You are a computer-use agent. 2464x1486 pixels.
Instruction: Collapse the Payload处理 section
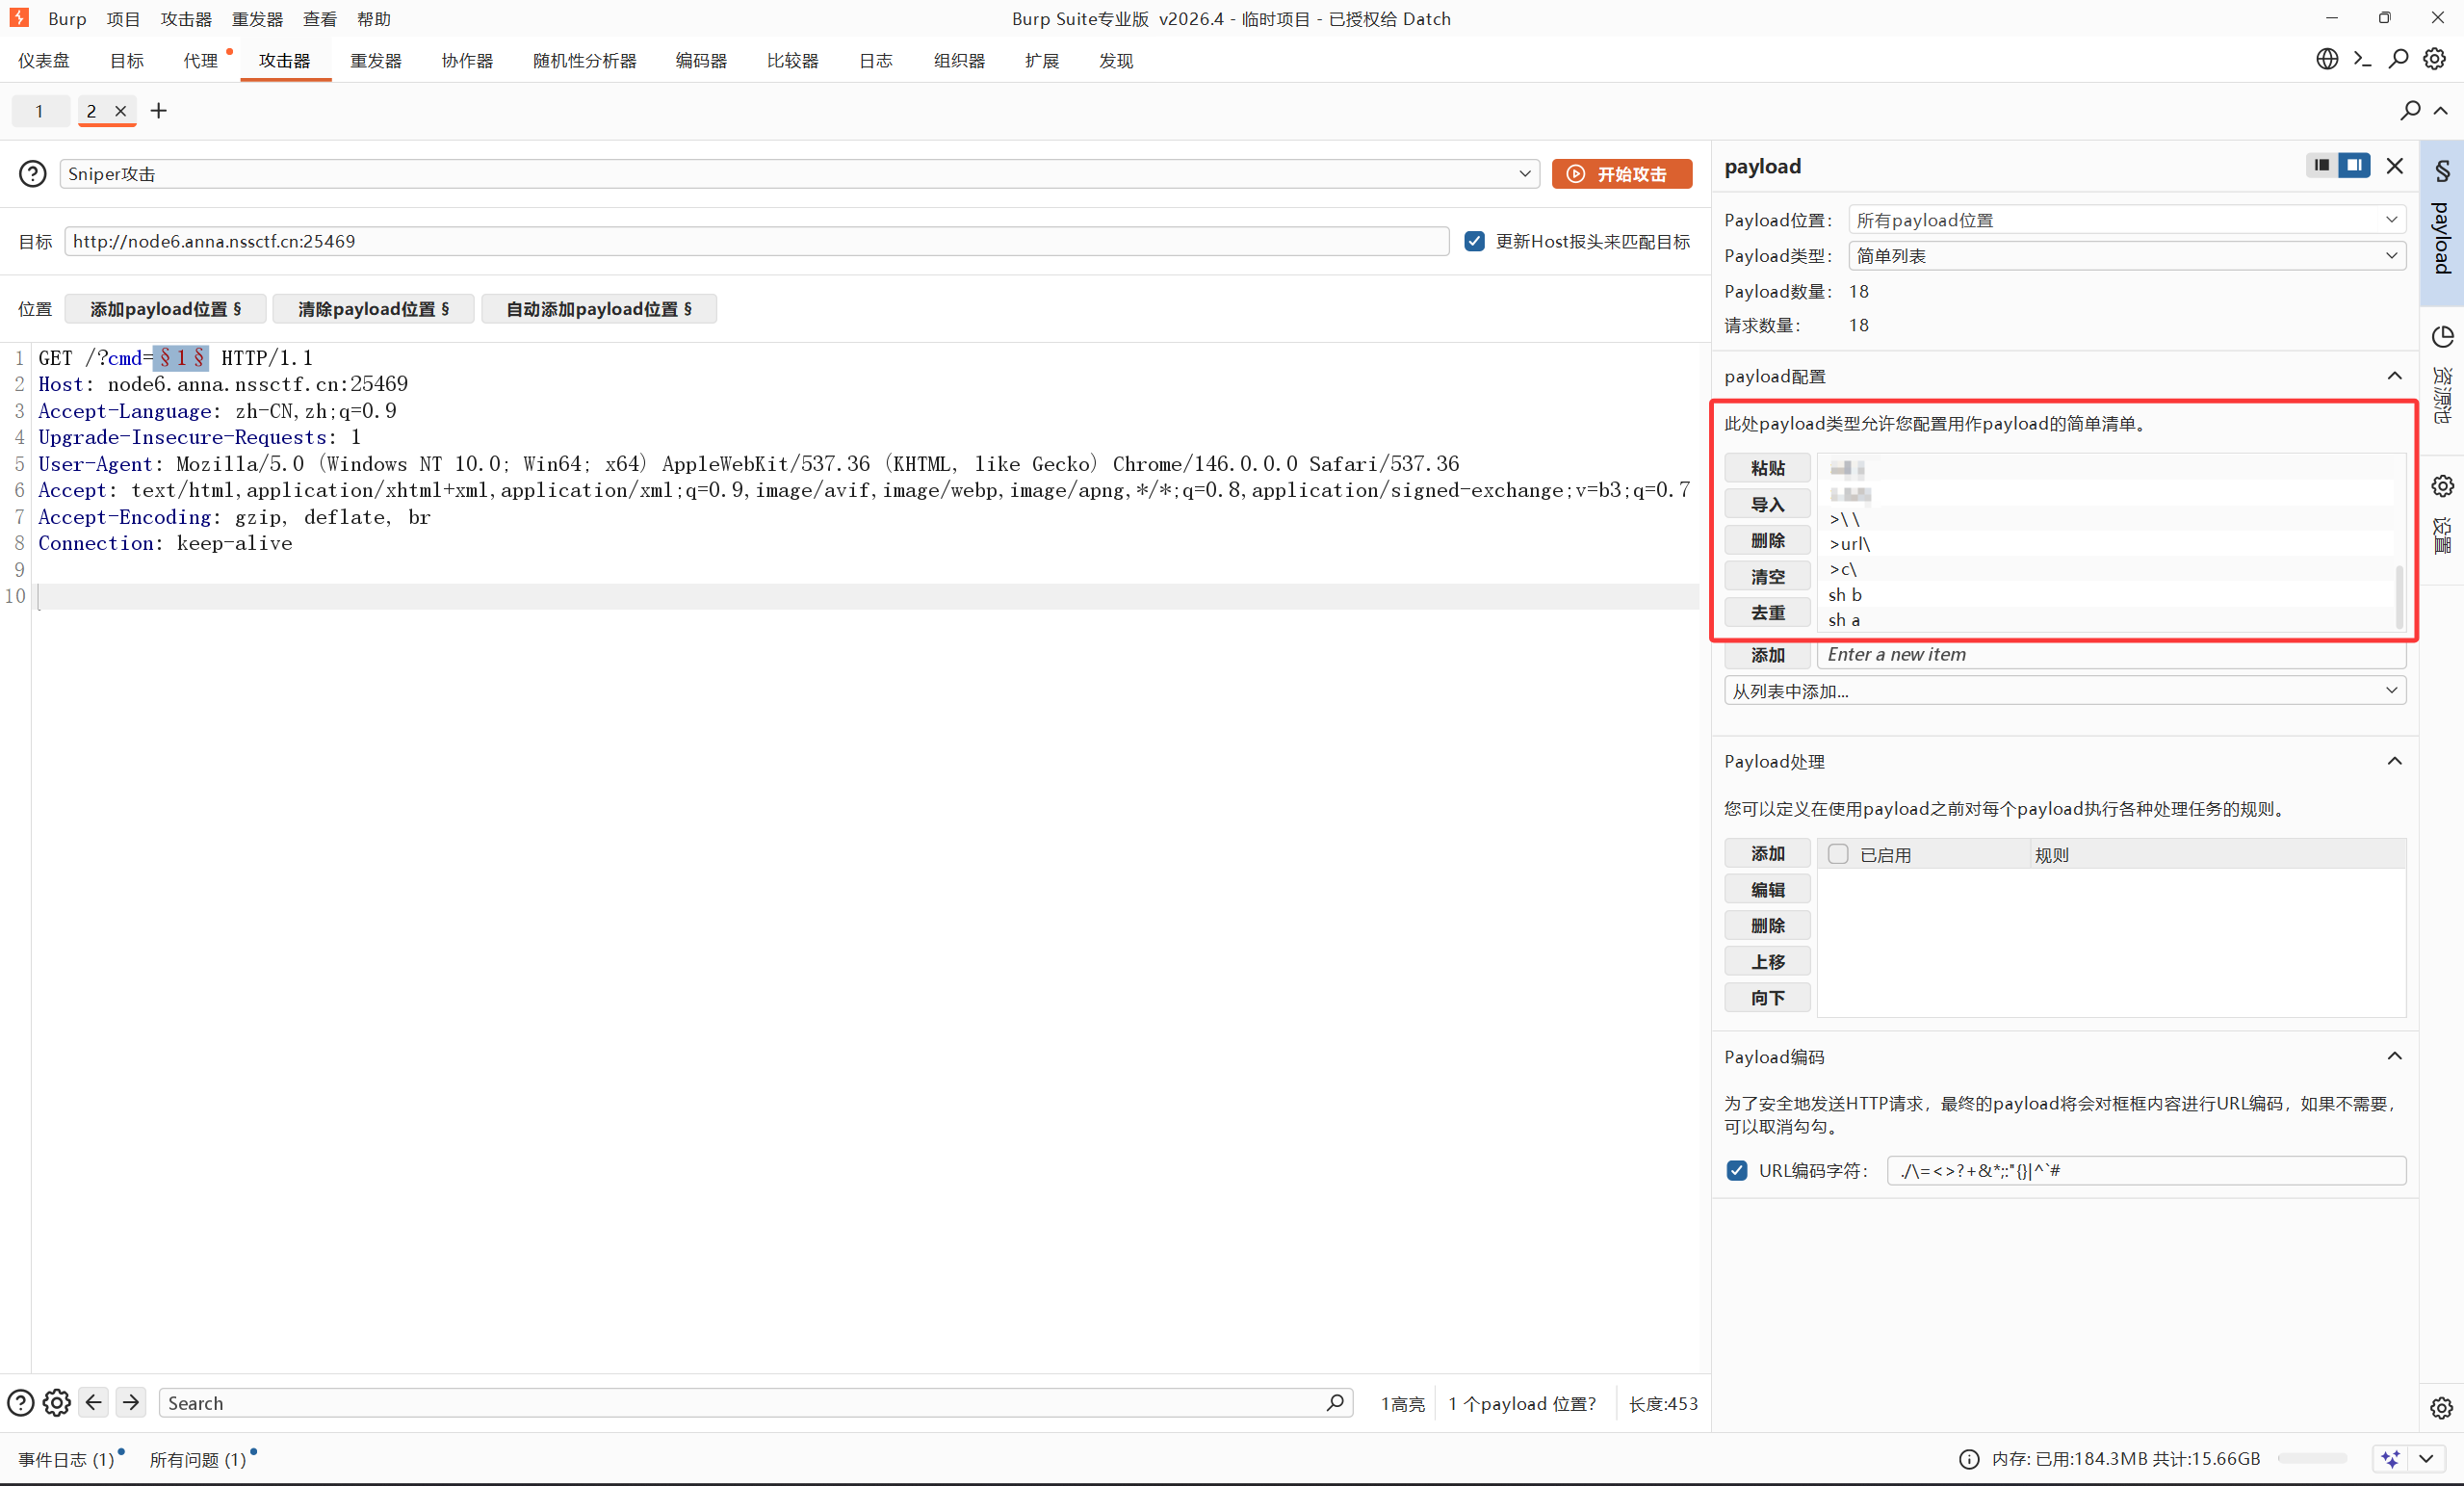(2395, 761)
